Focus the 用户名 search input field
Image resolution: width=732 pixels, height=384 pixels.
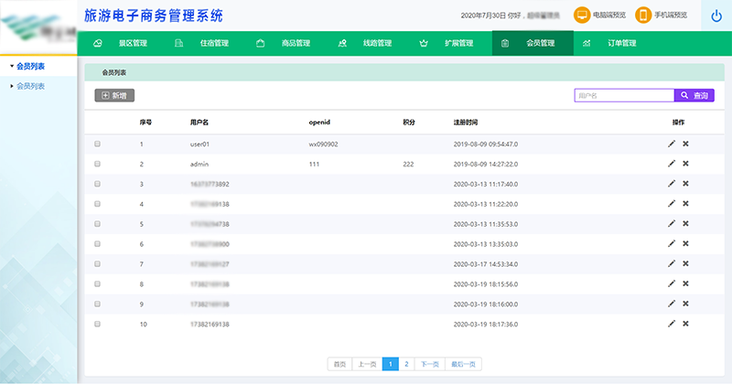[623, 95]
